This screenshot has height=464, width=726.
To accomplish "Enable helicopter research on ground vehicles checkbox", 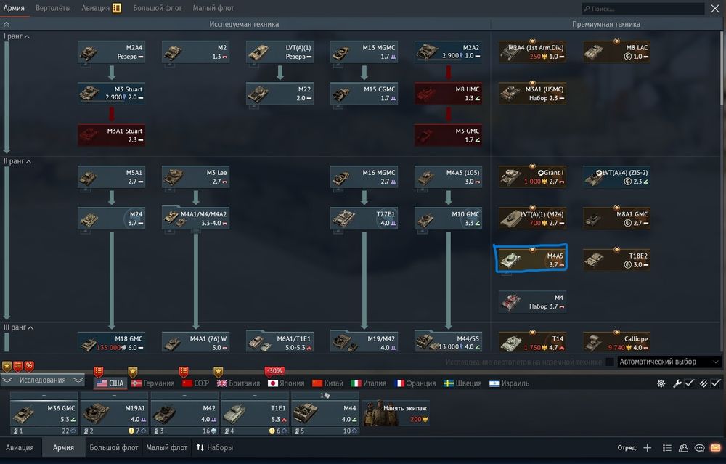I will (611, 362).
